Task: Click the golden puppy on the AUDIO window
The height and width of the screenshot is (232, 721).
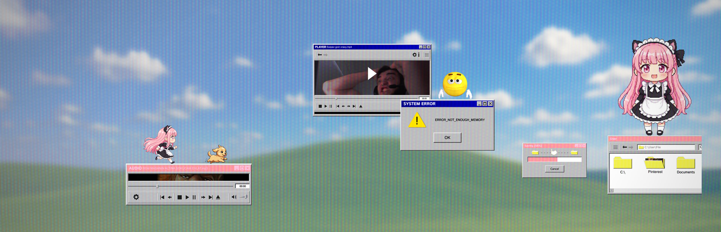Action: [217, 154]
